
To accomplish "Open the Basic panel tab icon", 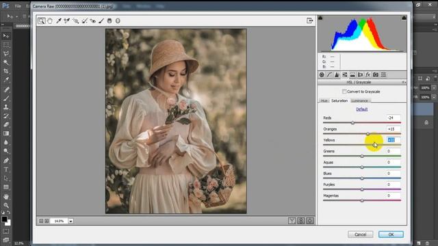I will click(322, 74).
